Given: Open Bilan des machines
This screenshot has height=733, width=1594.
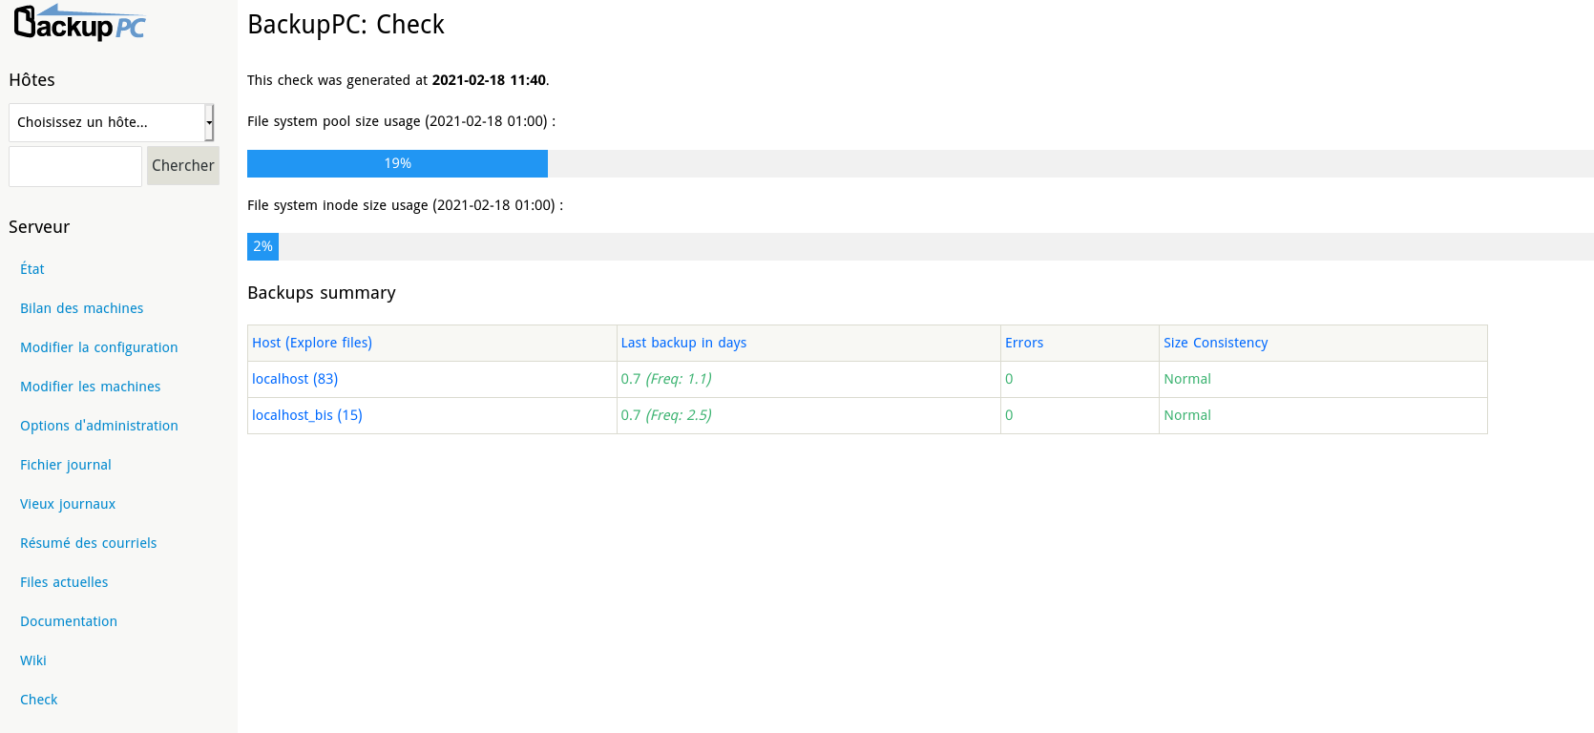Looking at the screenshot, I should coord(81,307).
